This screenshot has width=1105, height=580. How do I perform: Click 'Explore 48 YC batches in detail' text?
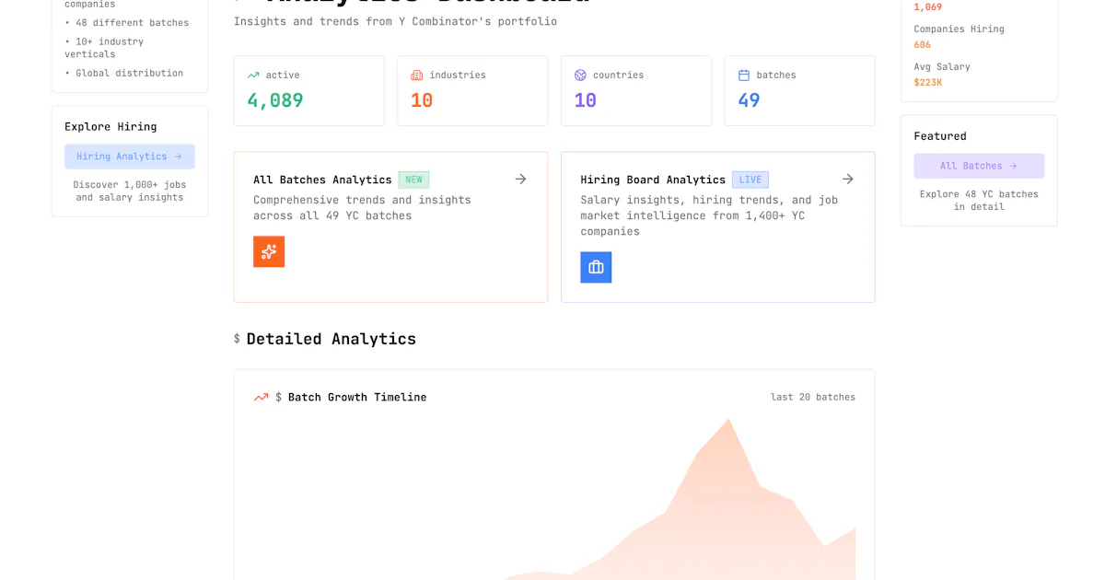[979, 200]
